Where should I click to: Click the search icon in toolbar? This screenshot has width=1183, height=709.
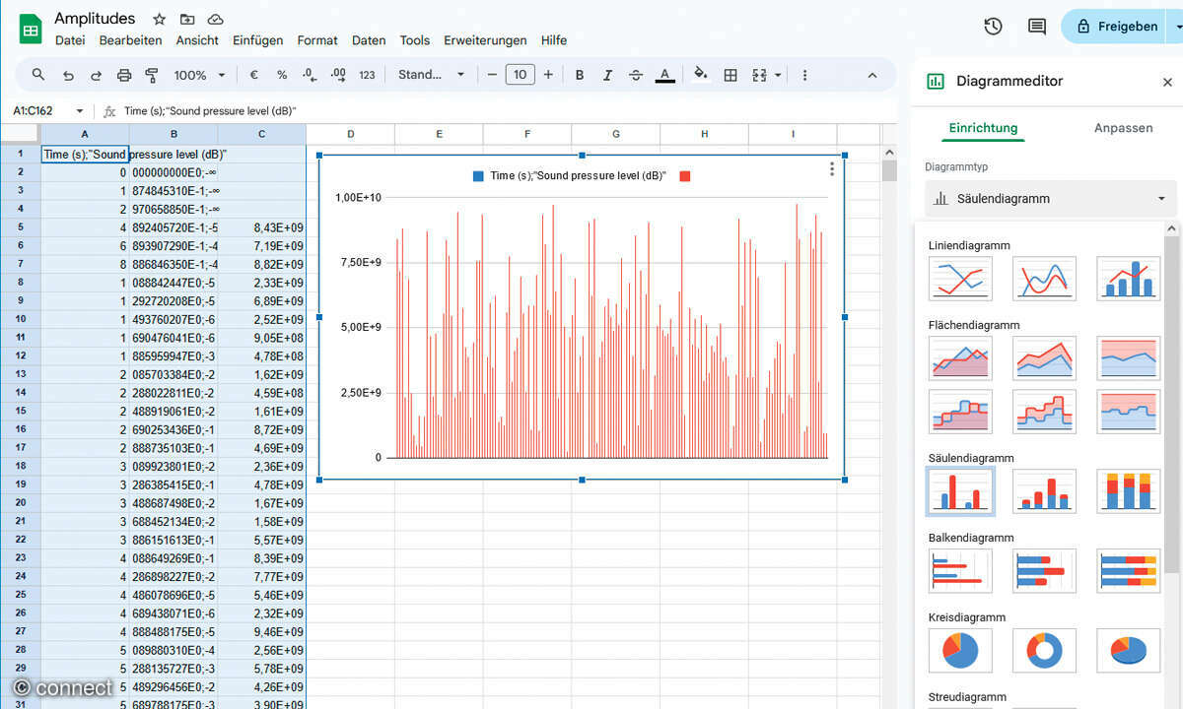pos(38,75)
